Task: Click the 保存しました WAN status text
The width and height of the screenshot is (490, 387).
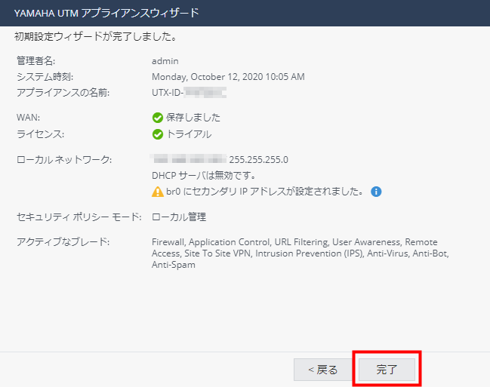Action: [x=193, y=118]
